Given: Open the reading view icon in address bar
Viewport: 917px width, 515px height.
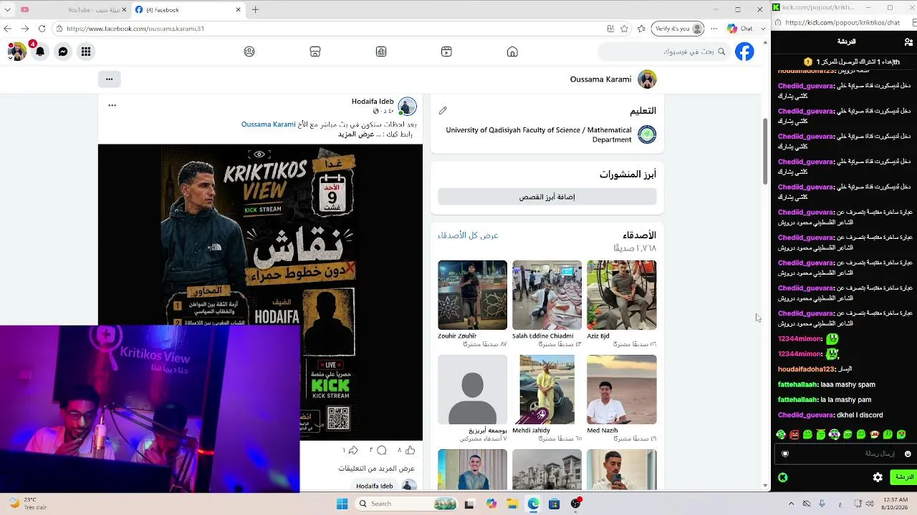Looking at the screenshot, I should 610,29.
